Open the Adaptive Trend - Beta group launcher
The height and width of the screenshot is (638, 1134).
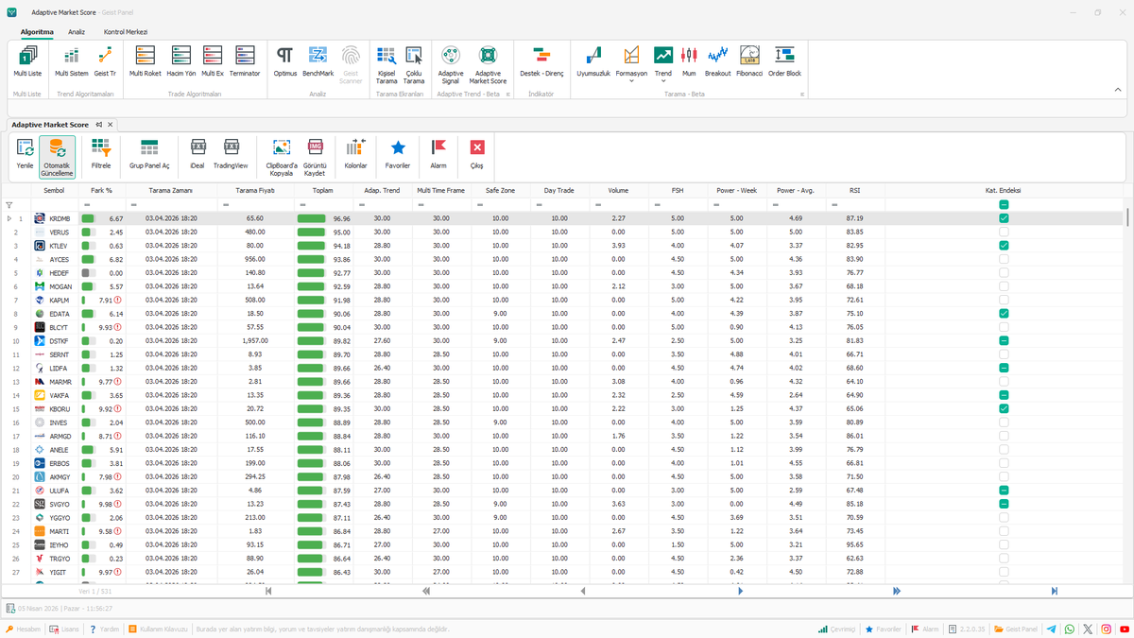[508, 95]
